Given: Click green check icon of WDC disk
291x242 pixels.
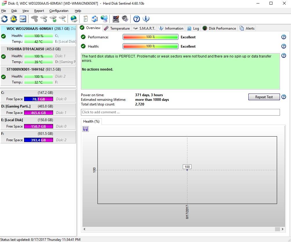Looking at the screenshot, I should [3, 36].
